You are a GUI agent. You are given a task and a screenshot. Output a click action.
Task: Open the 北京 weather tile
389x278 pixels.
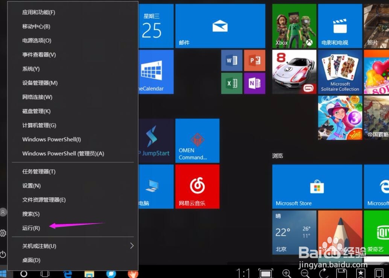coord(294,232)
